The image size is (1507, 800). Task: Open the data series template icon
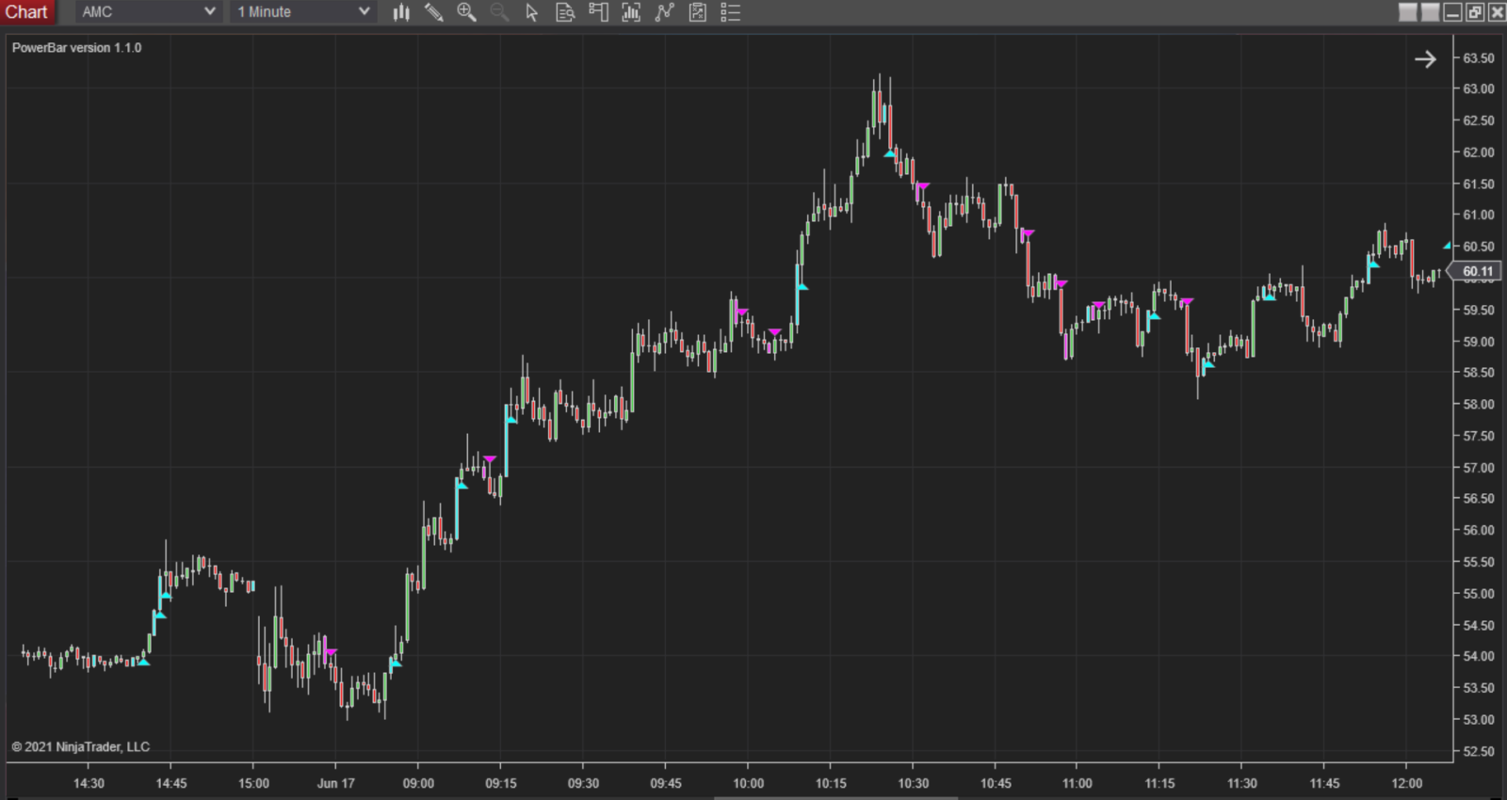point(698,12)
